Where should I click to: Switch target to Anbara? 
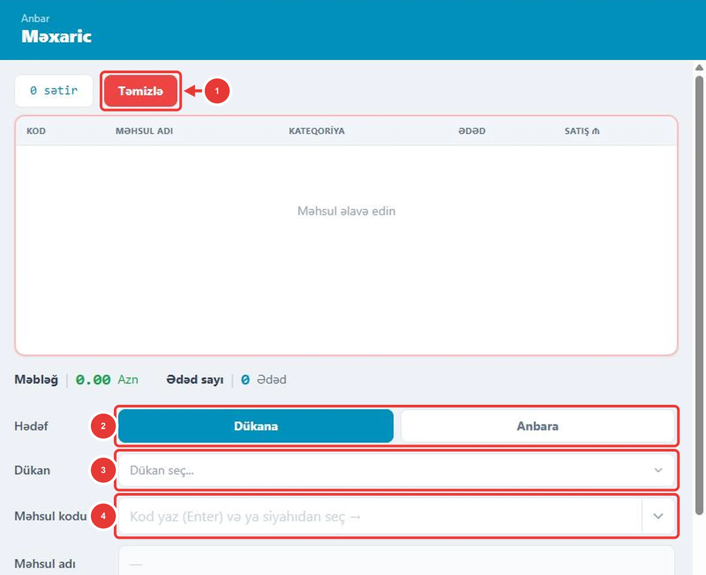tap(537, 426)
